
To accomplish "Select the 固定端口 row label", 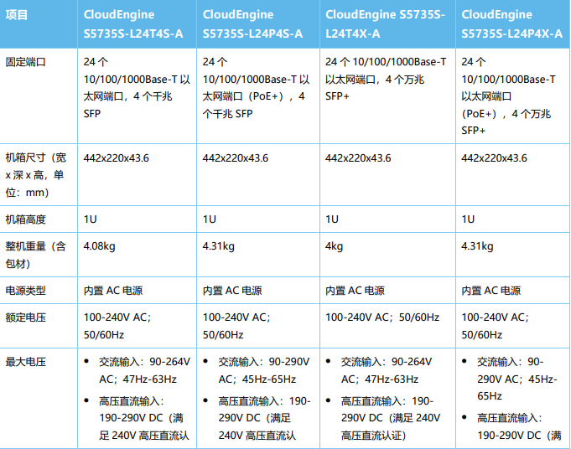I will pos(26,62).
